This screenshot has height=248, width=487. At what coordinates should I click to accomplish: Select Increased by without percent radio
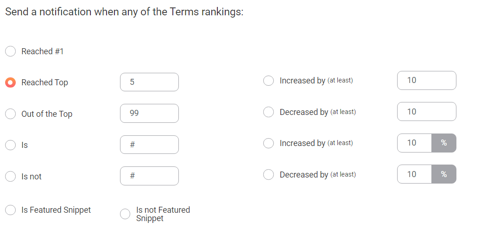[x=268, y=81]
